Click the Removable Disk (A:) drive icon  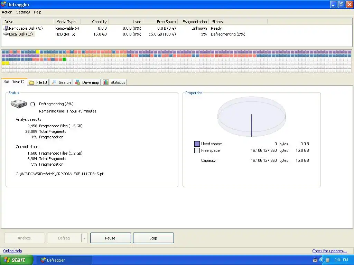click(x=6, y=28)
